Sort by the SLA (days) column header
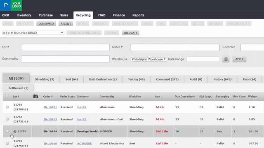Image resolution: width=264 pixels, height=148 pixels. (205, 97)
